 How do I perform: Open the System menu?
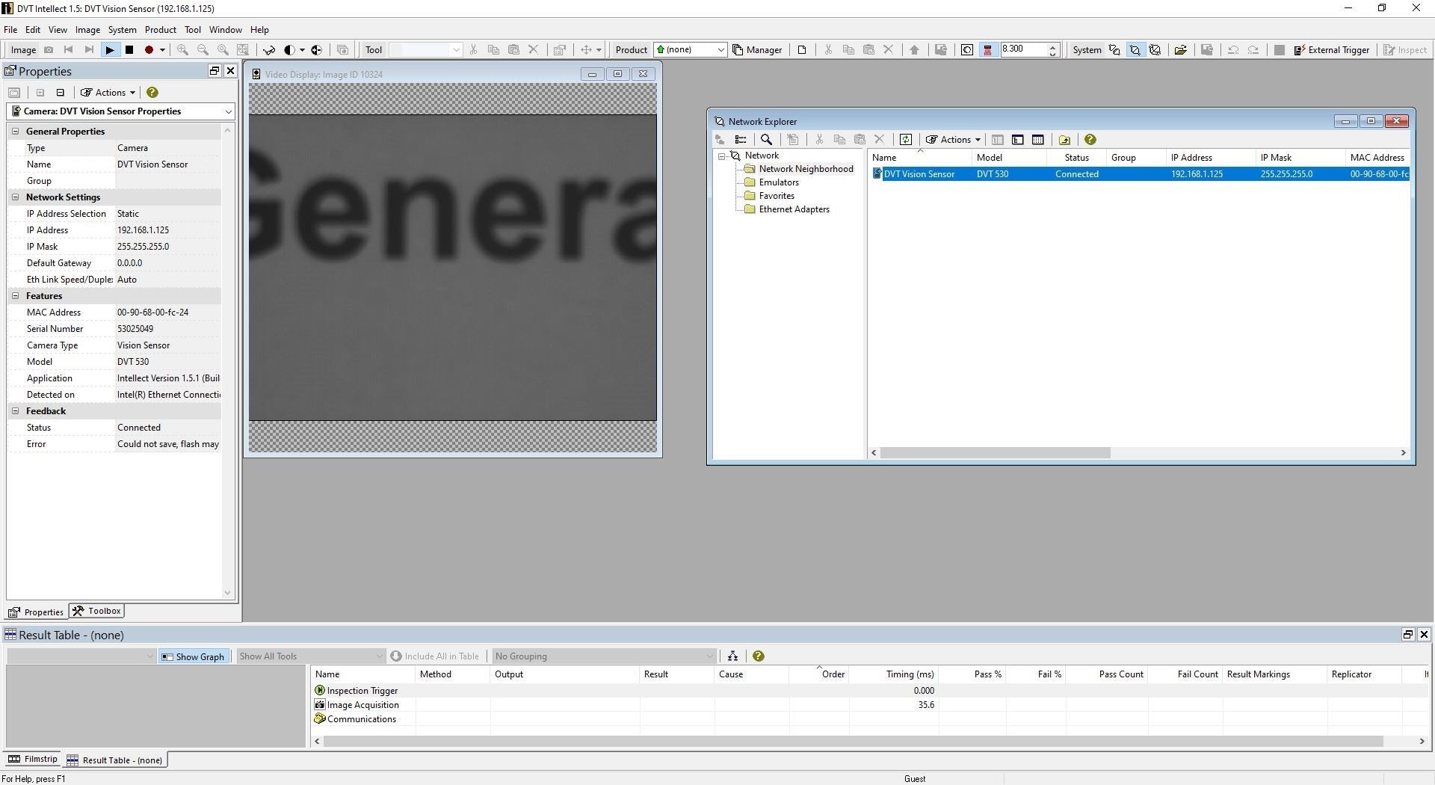(122, 30)
